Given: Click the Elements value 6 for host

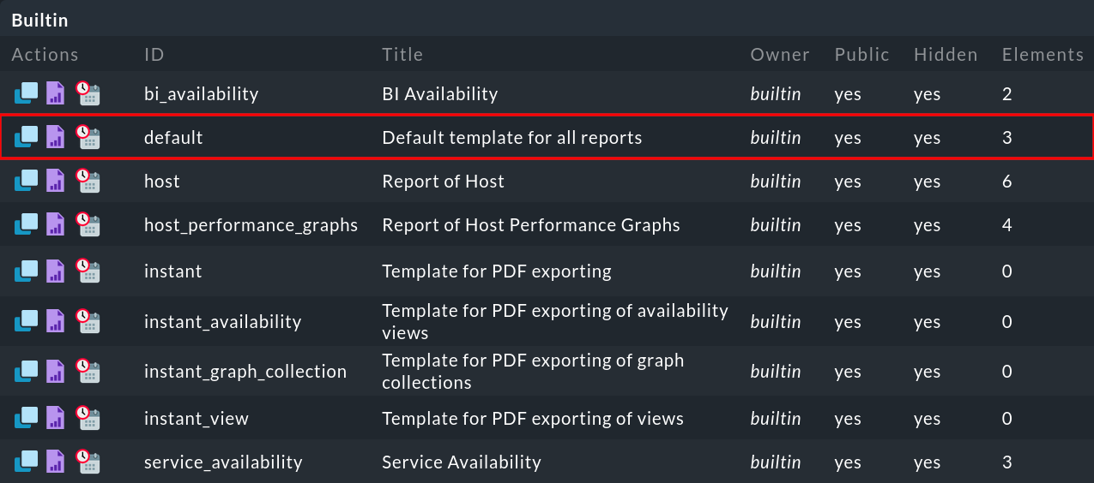Looking at the screenshot, I should pyautogui.click(x=1007, y=182).
